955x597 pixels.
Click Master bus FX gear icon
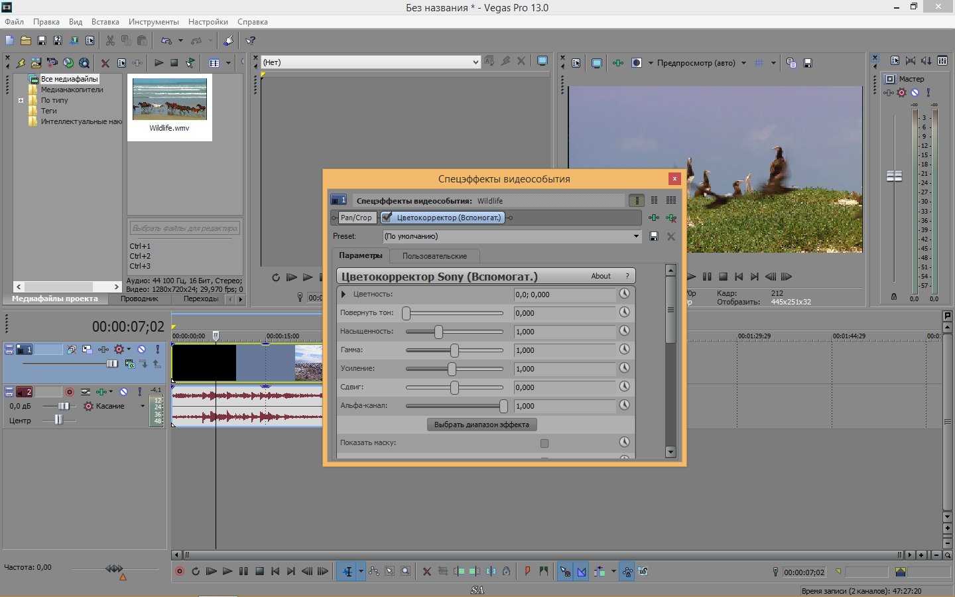[x=901, y=93]
